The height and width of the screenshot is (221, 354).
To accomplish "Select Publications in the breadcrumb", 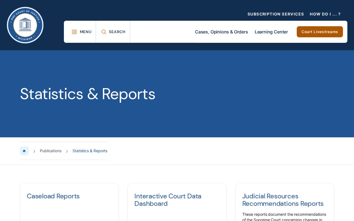I will pyautogui.click(x=51, y=151).
